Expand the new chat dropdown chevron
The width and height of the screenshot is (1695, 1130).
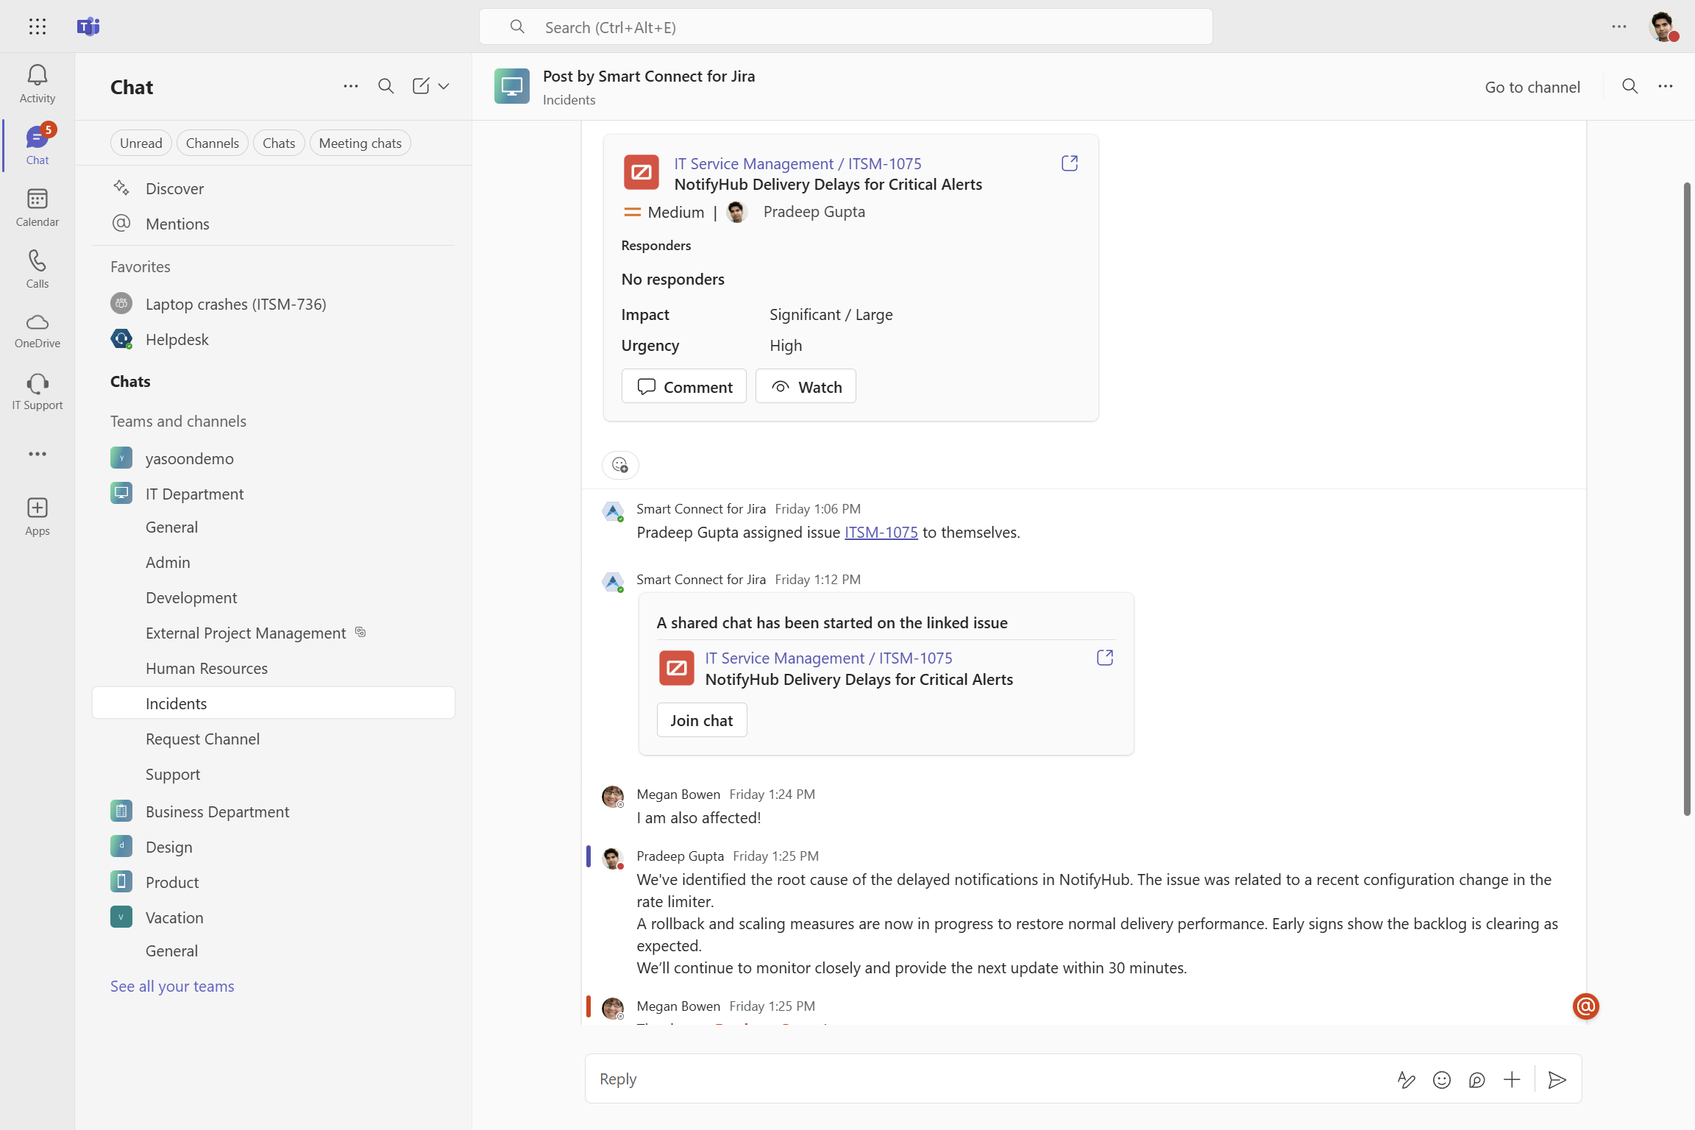pyautogui.click(x=444, y=86)
